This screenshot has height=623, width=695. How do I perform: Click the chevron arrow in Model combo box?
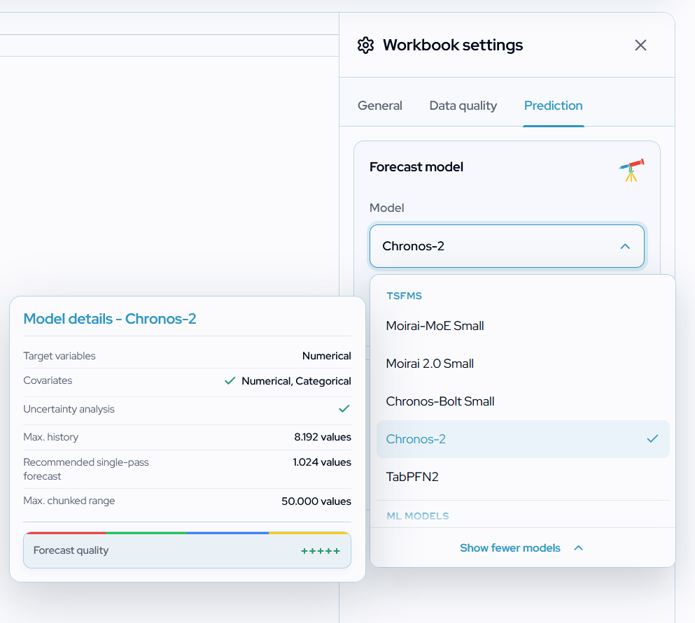[625, 246]
